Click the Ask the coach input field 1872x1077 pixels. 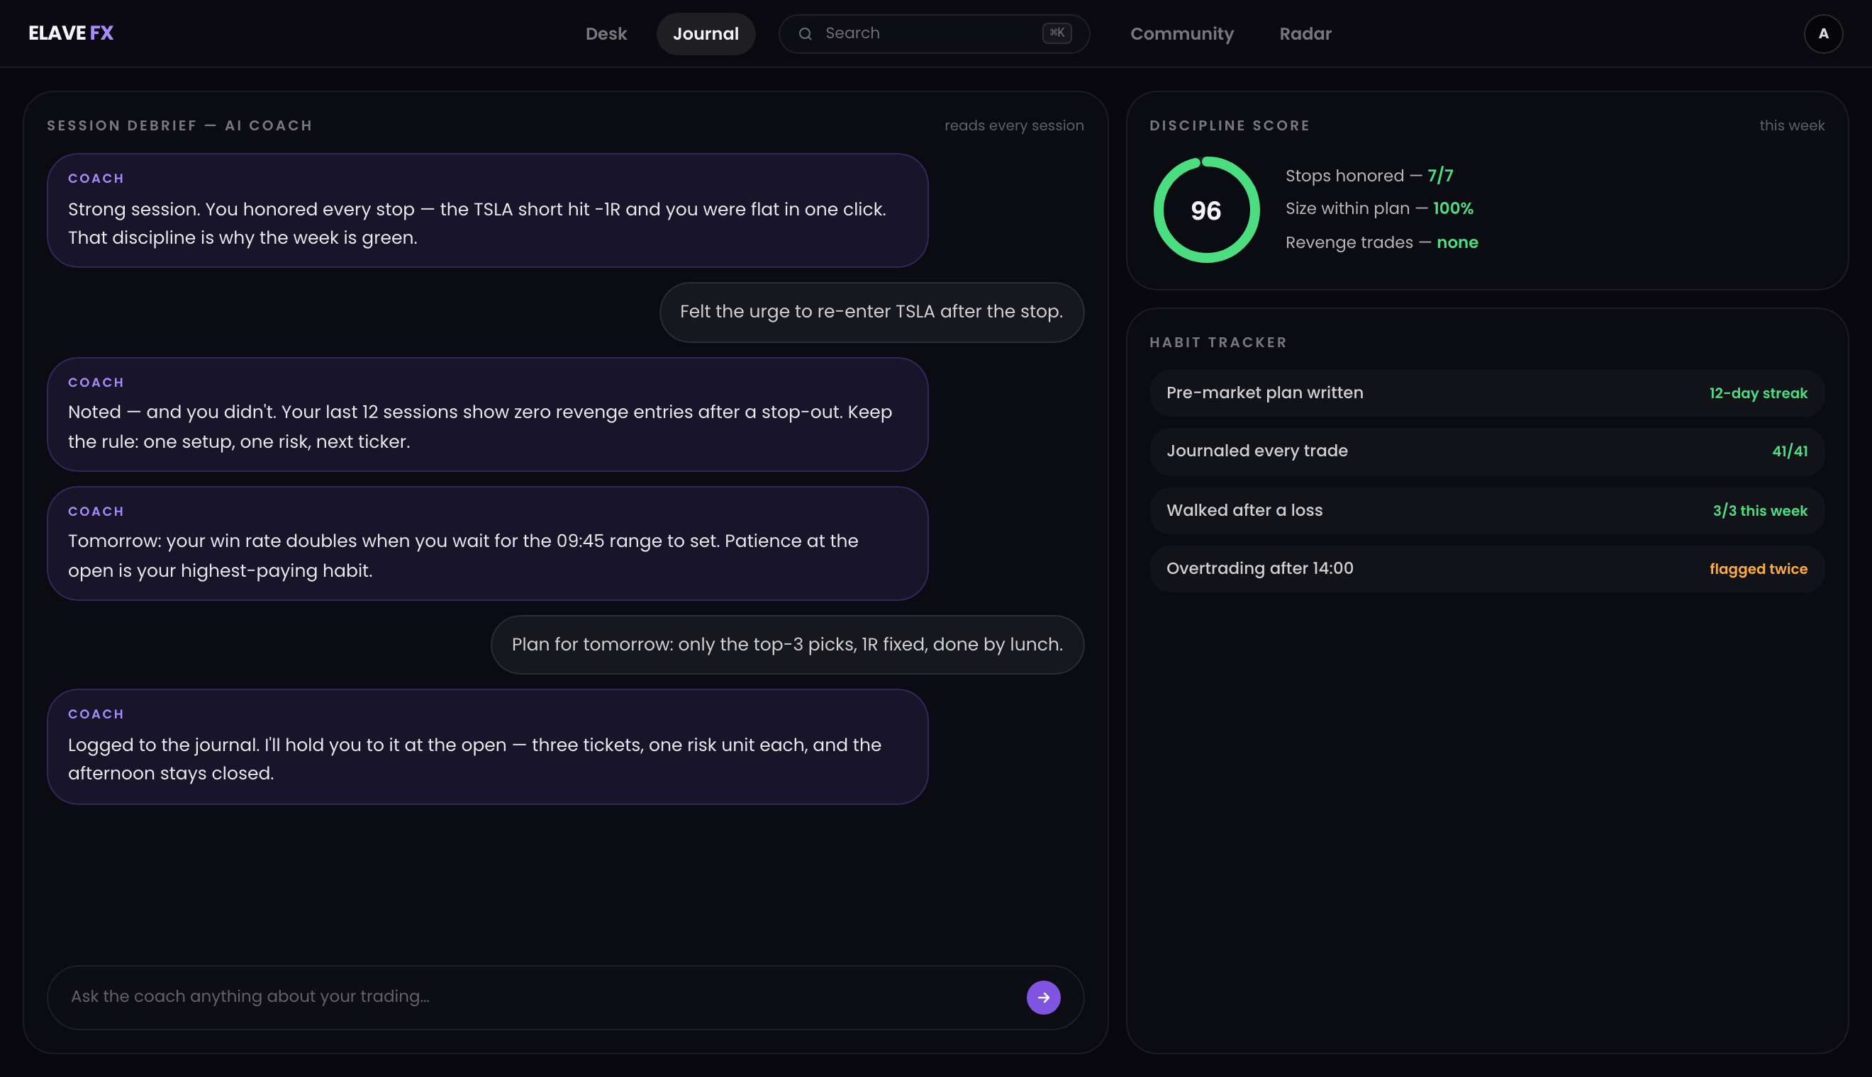564,997
